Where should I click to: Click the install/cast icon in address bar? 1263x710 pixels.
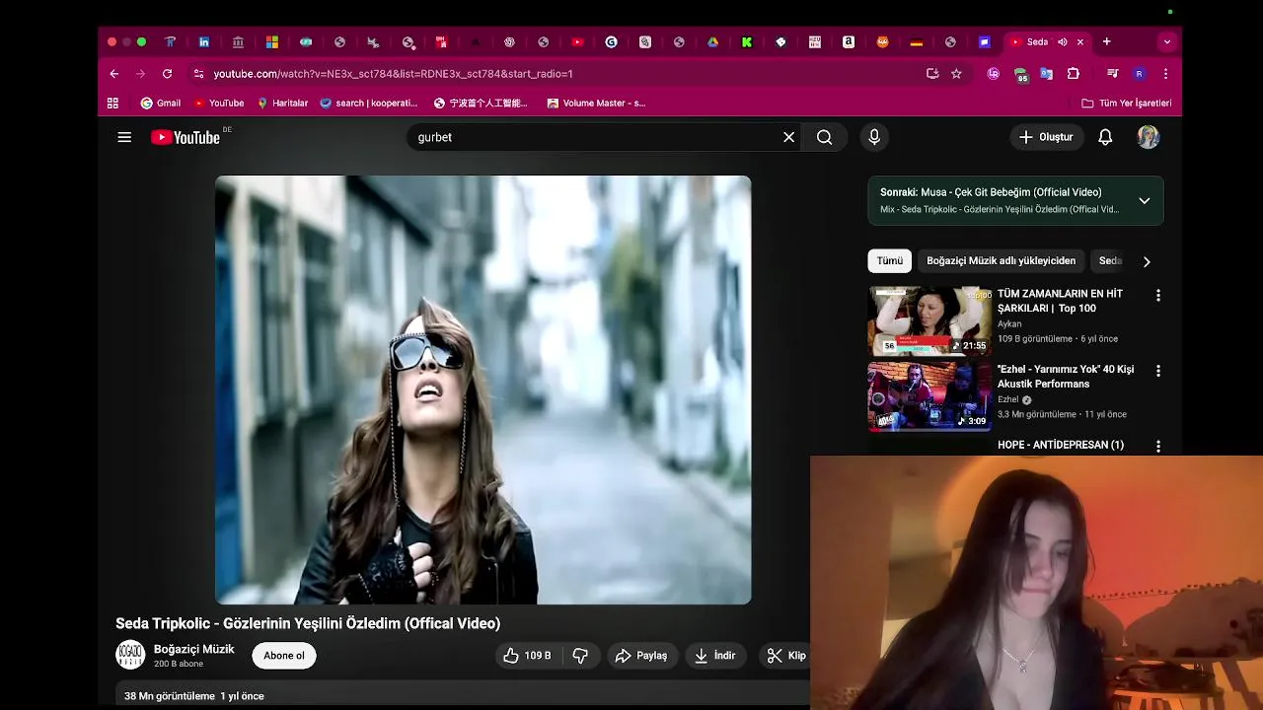click(932, 73)
